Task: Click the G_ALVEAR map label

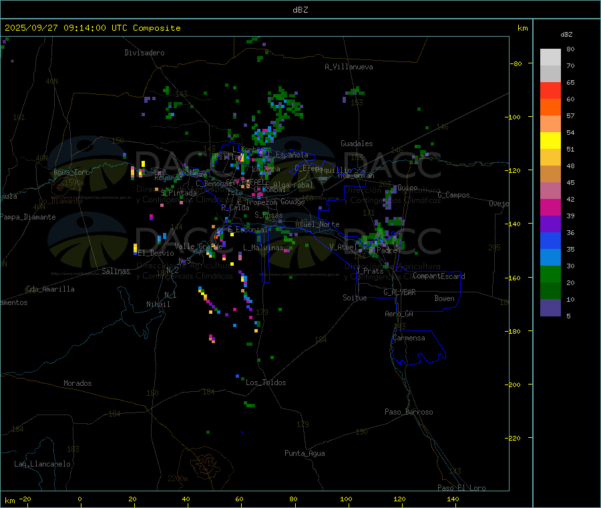Action: pyautogui.click(x=400, y=292)
